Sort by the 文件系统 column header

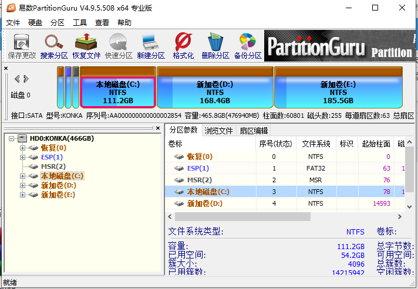coord(316,144)
